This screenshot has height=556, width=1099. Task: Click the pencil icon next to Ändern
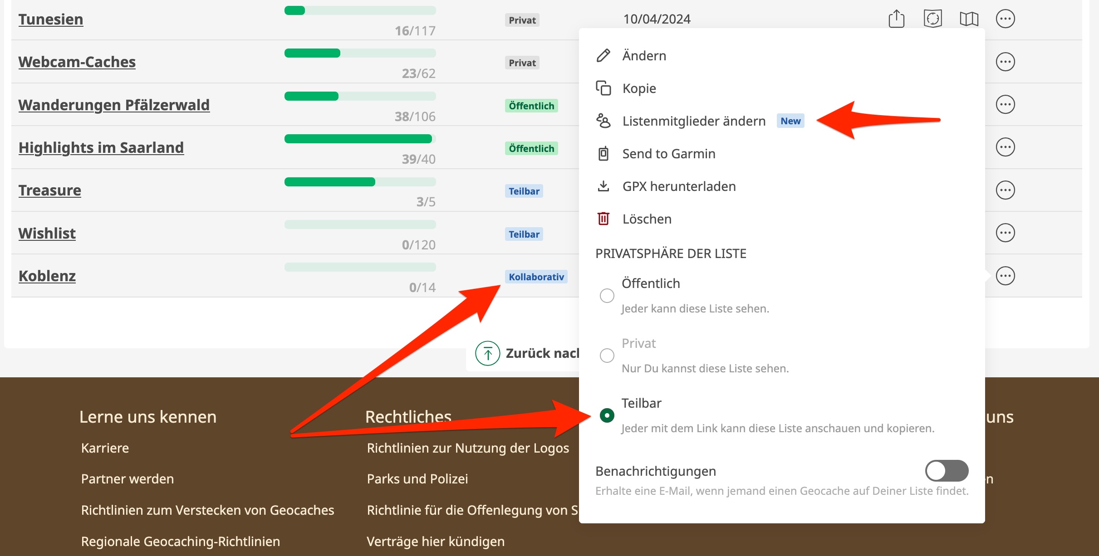[603, 55]
